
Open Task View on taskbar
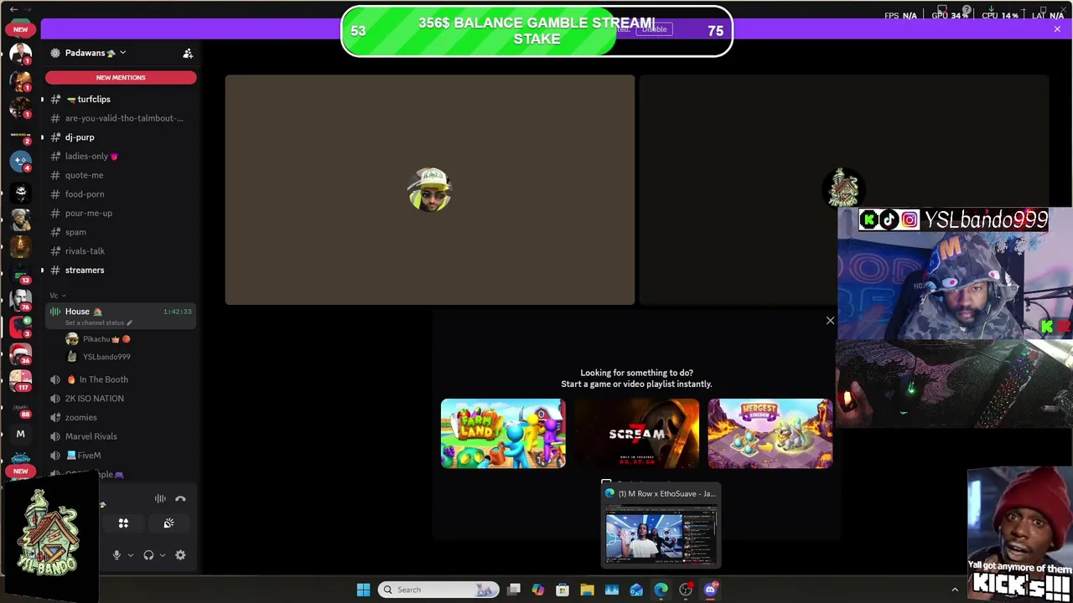tap(514, 590)
